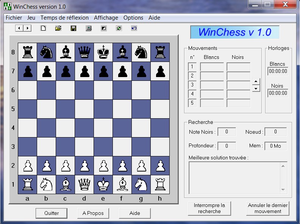Select the black pawn on e7
Screen dimensions: 300x224
(x=103, y=71)
